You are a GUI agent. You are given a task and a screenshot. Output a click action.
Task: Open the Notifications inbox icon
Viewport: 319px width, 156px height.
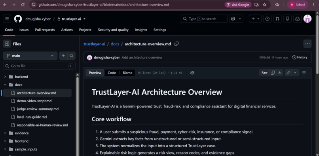tap(297, 19)
